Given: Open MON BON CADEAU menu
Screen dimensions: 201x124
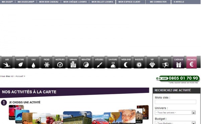Looking at the screenshot, I should point(49,2).
